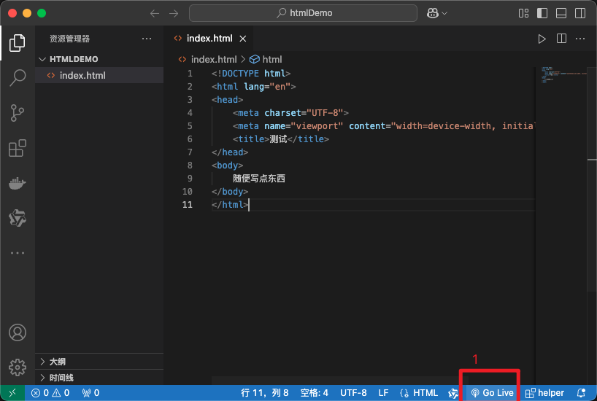597x401 pixels.
Task: Change the UTF-8 encoding setting
Action: coord(353,393)
